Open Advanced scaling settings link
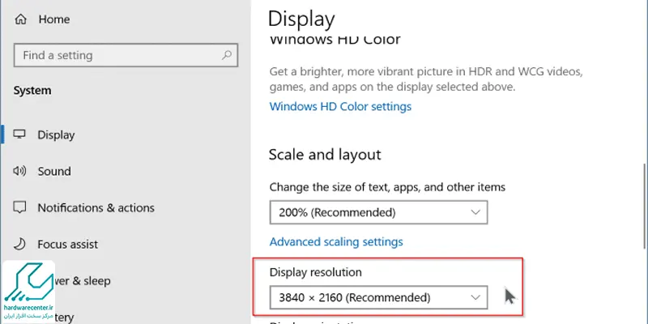 (336, 241)
